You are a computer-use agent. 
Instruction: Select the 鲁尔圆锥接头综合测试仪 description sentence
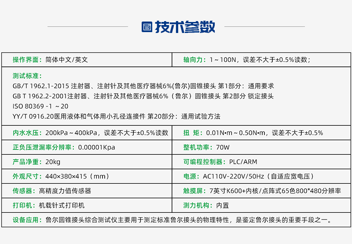point(189,220)
